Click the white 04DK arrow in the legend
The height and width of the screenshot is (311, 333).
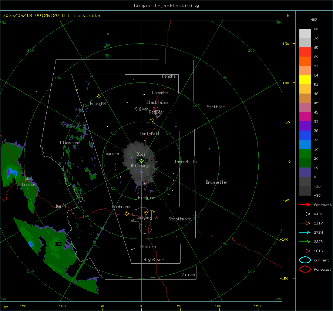(305, 214)
